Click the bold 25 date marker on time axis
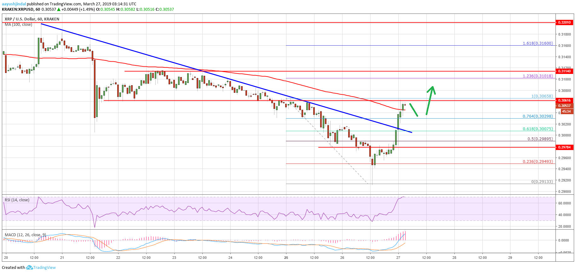The image size is (576, 273). click(286, 258)
